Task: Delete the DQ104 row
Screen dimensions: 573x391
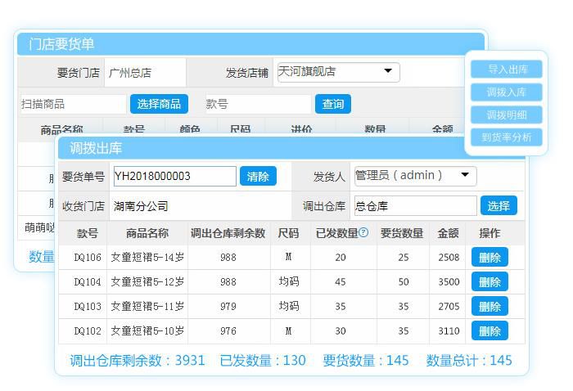Action: tap(490, 281)
